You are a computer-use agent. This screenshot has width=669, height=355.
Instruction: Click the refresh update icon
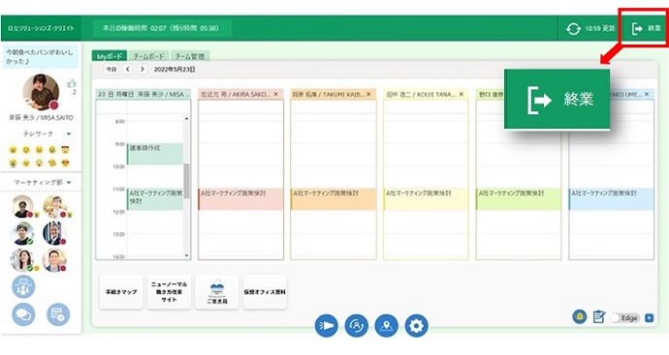click(x=573, y=28)
